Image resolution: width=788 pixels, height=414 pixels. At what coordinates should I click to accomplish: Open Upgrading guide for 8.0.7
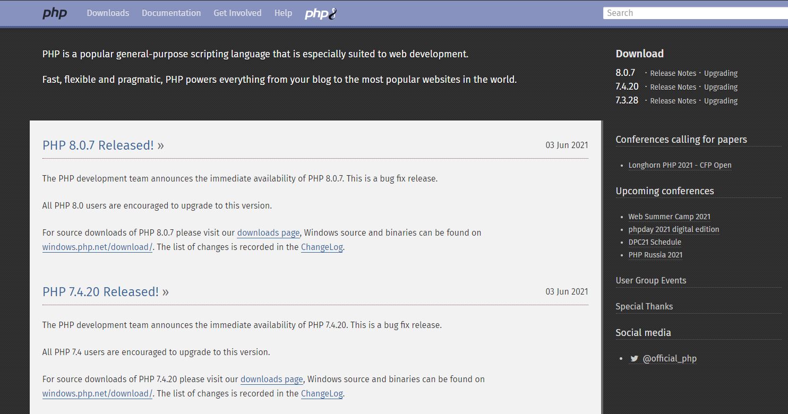tap(721, 73)
